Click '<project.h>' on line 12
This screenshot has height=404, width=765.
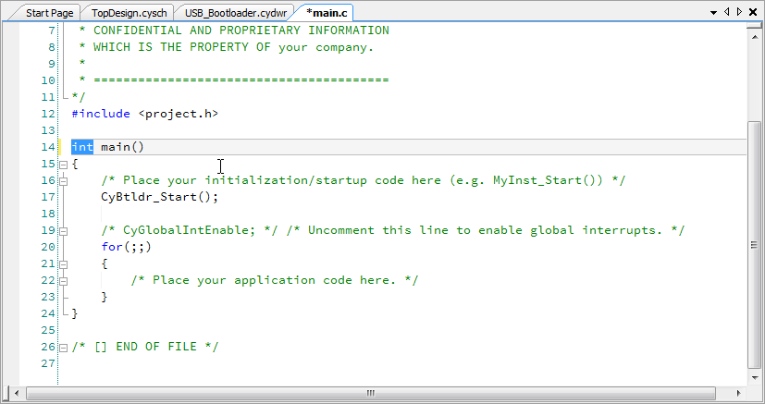point(179,114)
